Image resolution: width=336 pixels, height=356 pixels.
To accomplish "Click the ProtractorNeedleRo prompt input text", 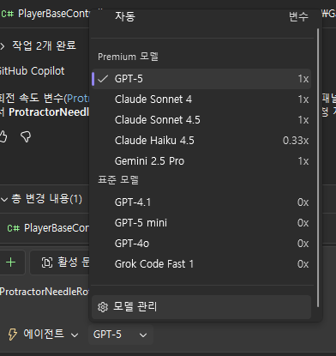I will point(45,292).
